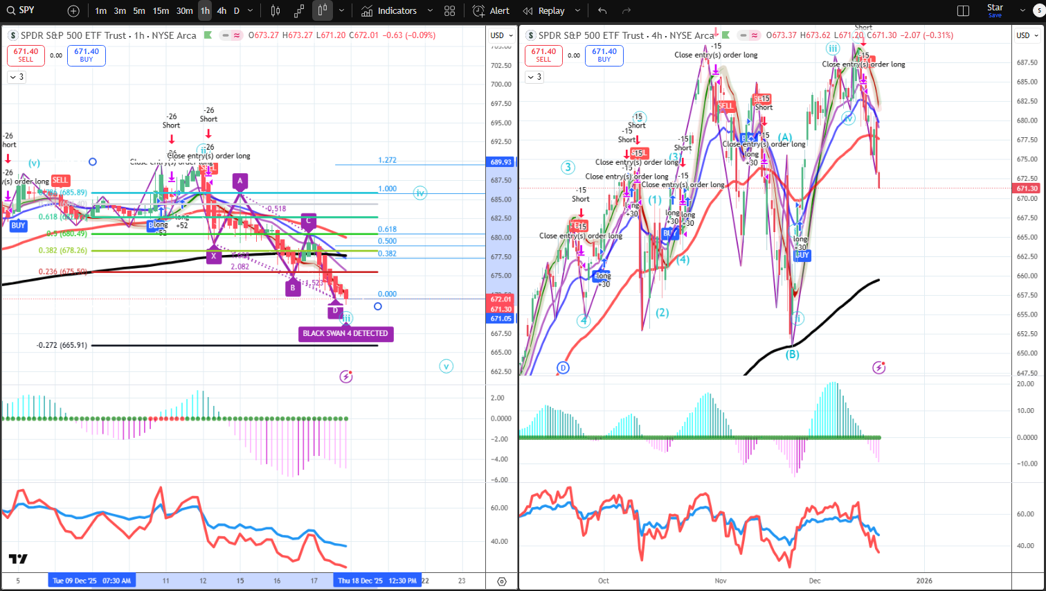The image size is (1046, 591).
Task: Switch to the 5m timeframe
Action: coord(139,11)
